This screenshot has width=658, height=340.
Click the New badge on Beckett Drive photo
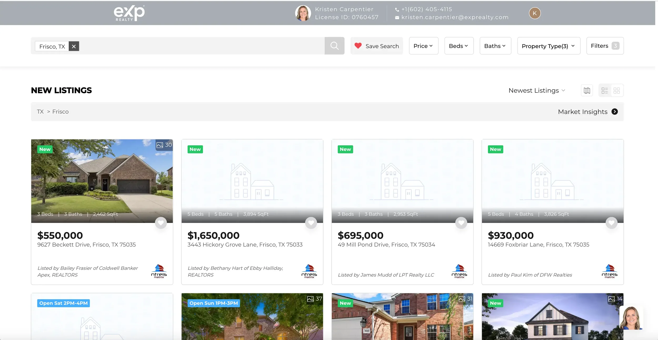(x=45, y=149)
